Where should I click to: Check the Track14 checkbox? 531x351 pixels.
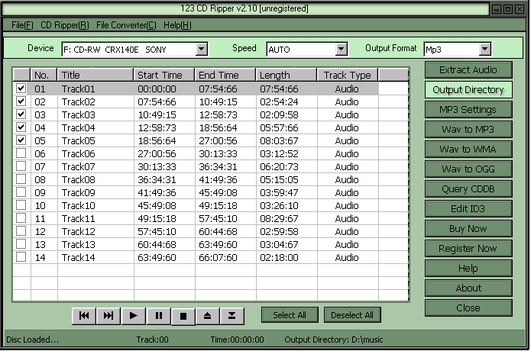(21, 257)
